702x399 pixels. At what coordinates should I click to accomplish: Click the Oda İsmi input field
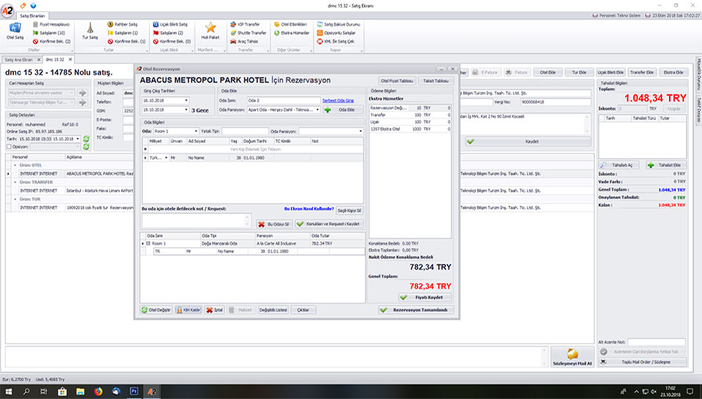284,100
